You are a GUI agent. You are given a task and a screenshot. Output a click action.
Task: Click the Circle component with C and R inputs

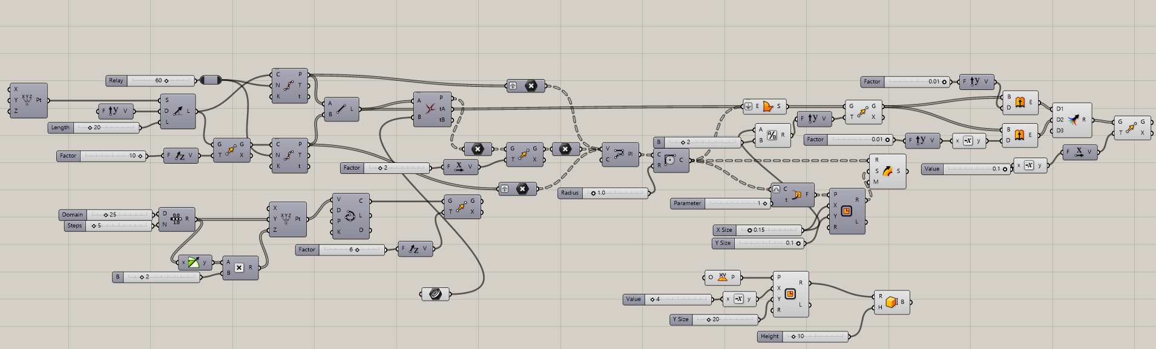[x=669, y=160]
